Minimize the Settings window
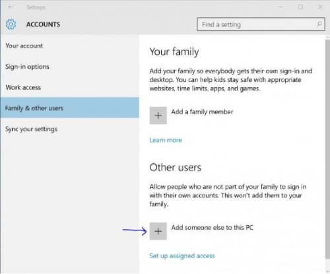Viewport: 330px width, 274px height. (280, 7)
